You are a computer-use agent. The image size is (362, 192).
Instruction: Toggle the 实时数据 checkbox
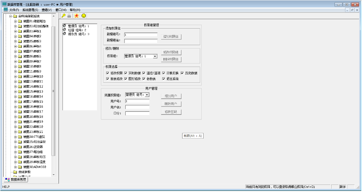[126, 73]
